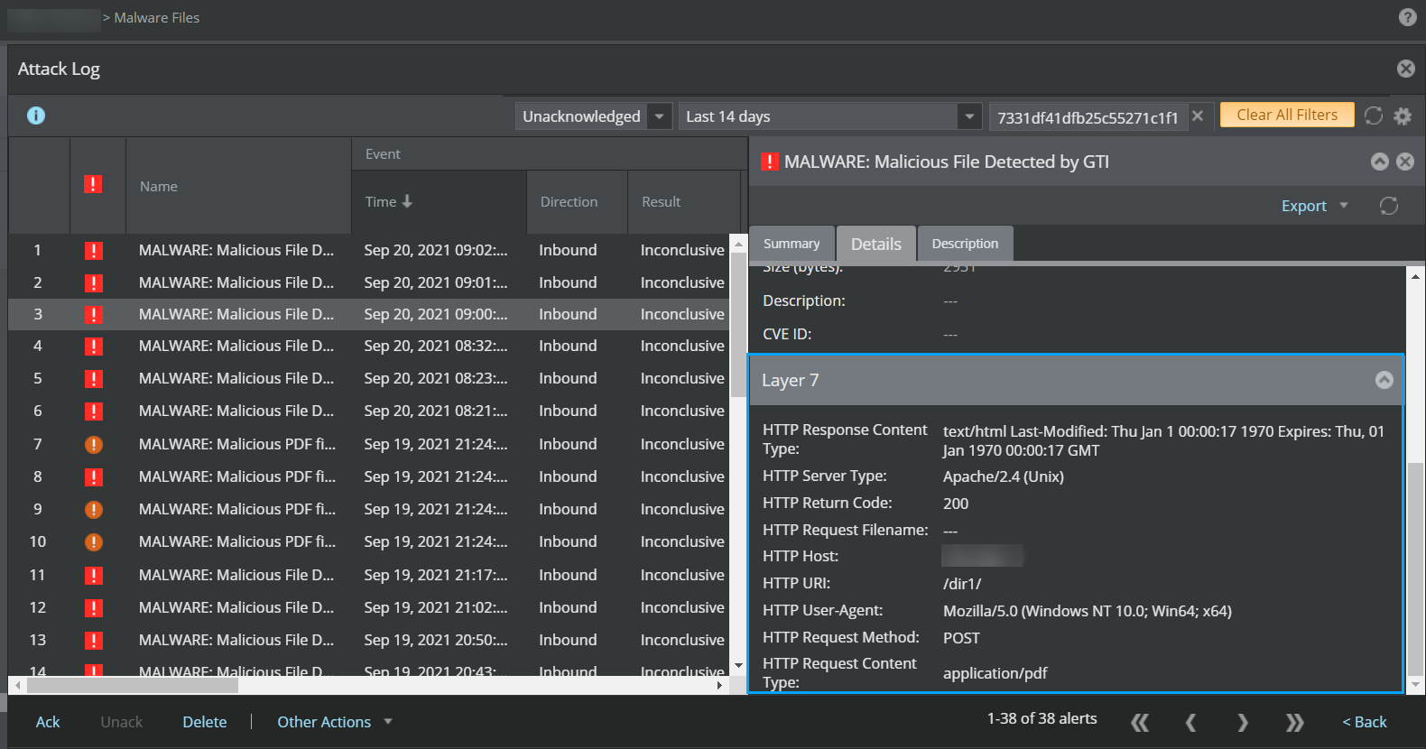1426x749 pixels.
Task: Collapse the Layer 7 section
Action: tap(1384, 380)
